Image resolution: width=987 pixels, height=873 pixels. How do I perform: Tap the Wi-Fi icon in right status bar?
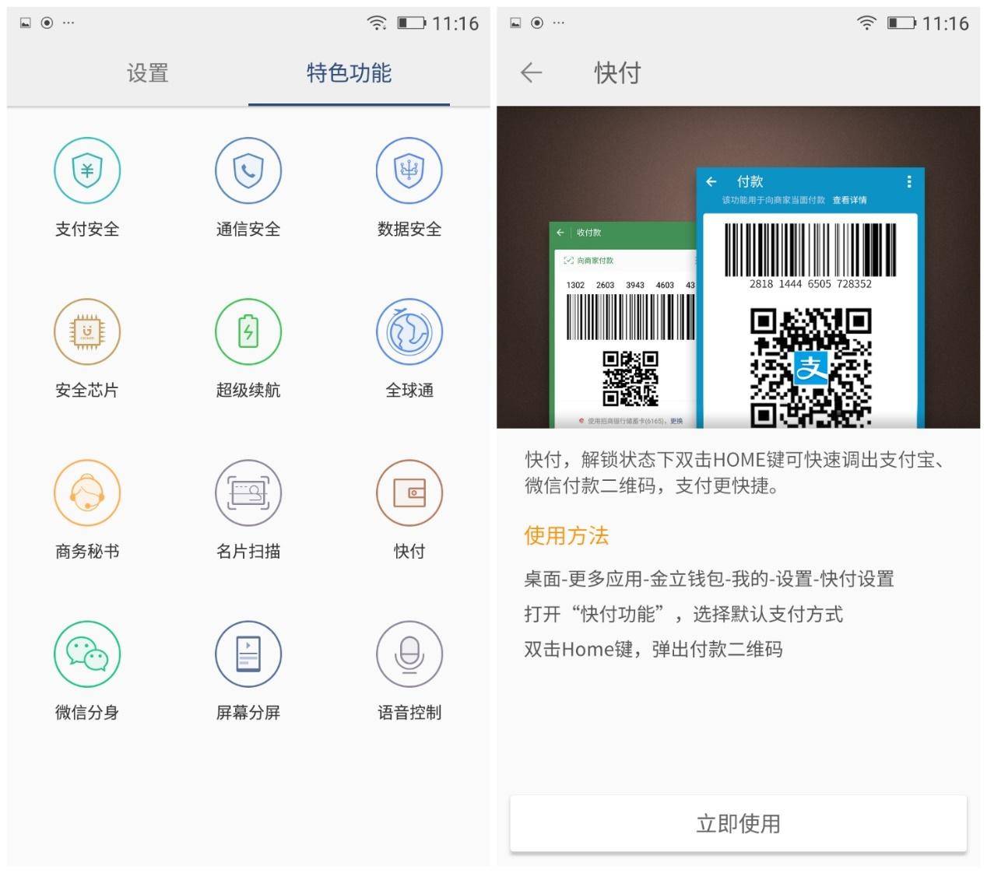pos(866,23)
